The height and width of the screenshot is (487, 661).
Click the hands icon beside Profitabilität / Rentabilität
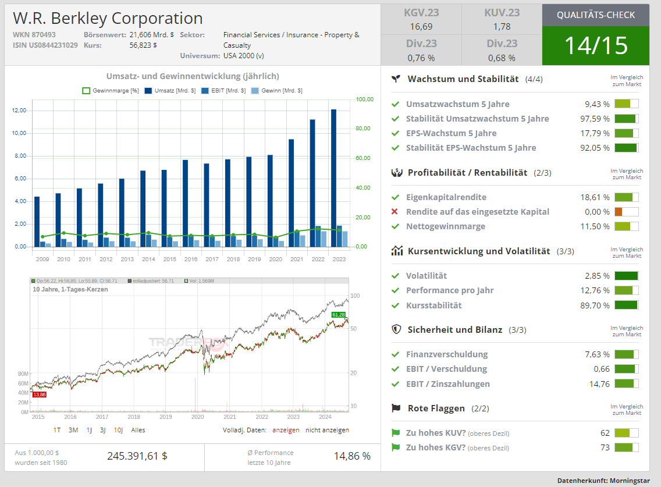click(x=396, y=172)
